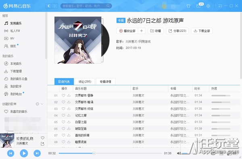Select song title 记忆之扉 in row 04
The height and width of the screenshot is (159, 242).
point(81,115)
